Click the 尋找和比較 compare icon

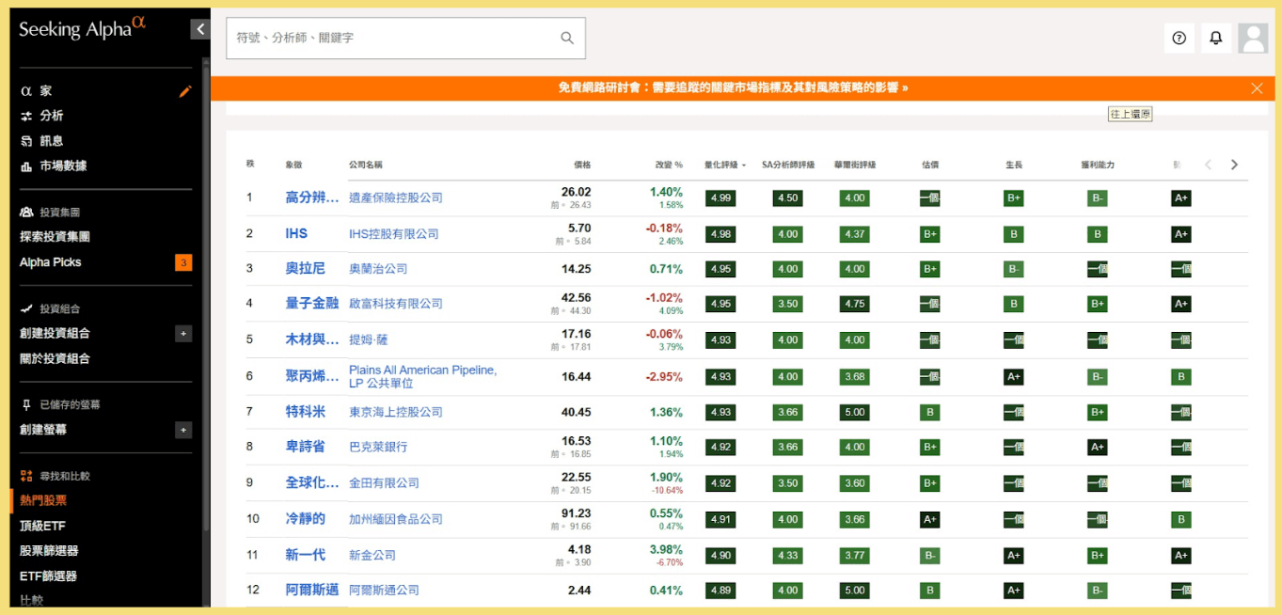click(x=26, y=476)
